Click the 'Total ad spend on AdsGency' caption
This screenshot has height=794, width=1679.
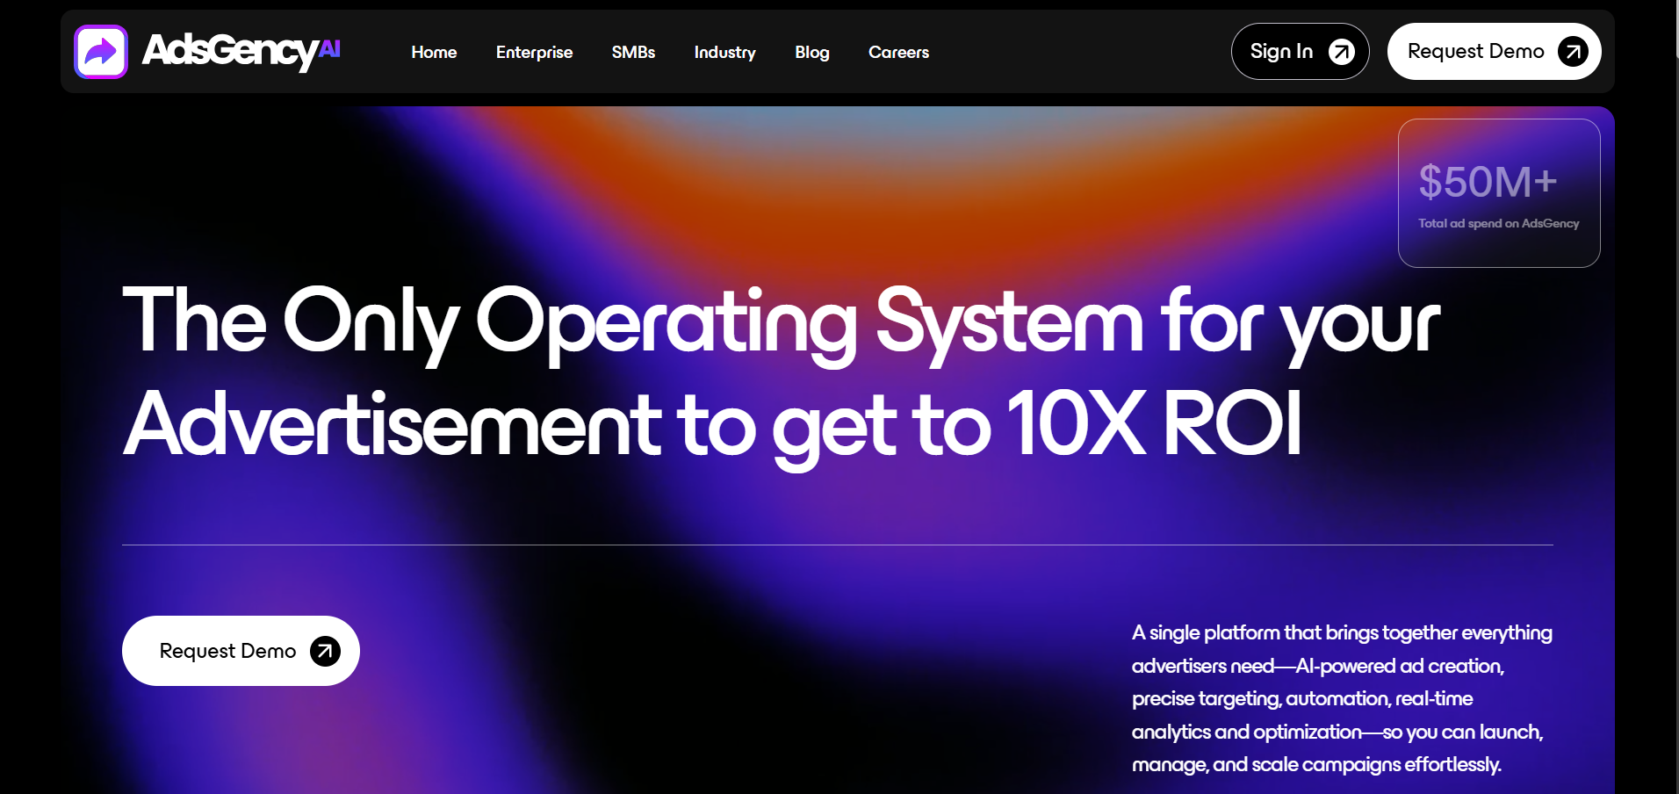click(1498, 224)
